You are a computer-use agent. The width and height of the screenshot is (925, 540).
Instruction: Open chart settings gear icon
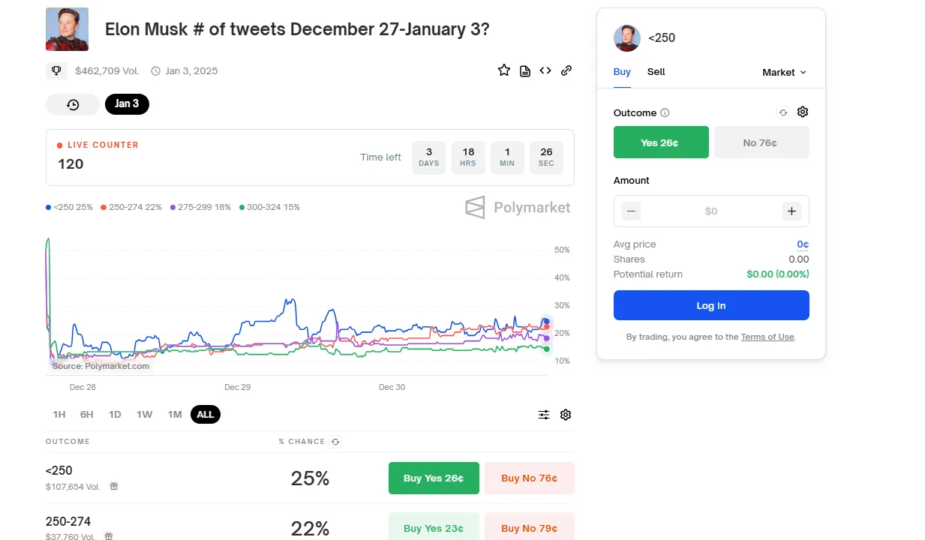pos(566,415)
